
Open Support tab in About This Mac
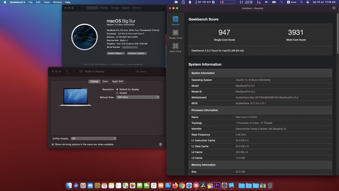coord(126,7)
